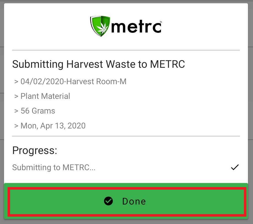Click the dimmed background right of the dialog
The image size is (253, 224).
click(250, 113)
